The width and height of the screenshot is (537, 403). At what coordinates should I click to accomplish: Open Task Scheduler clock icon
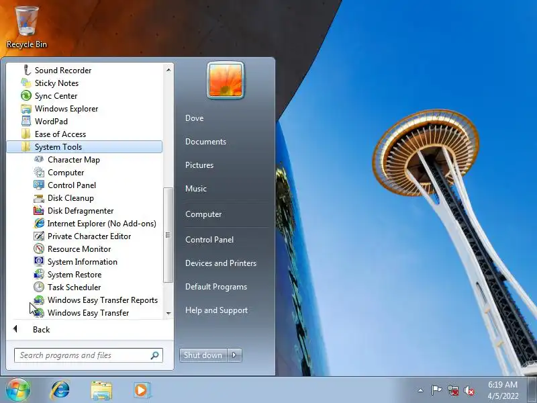tap(39, 287)
